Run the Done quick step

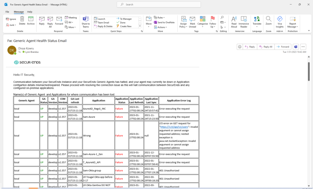(x=121, y=23)
